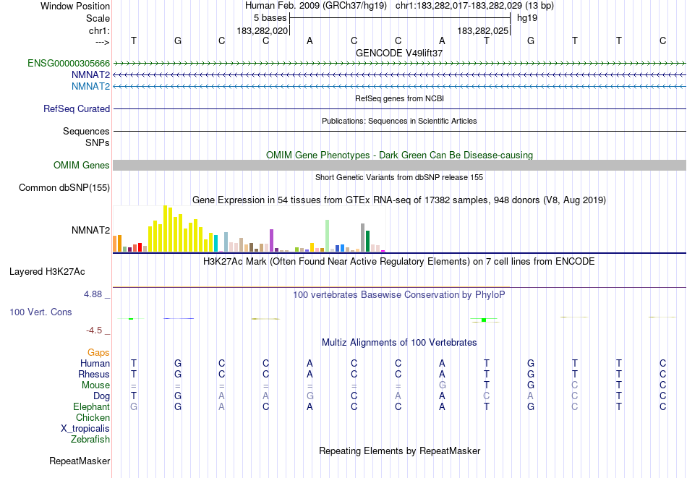This screenshot has width=687, height=478.
Task: Click the light green GTEx expression bar
Action: [x=328, y=236]
